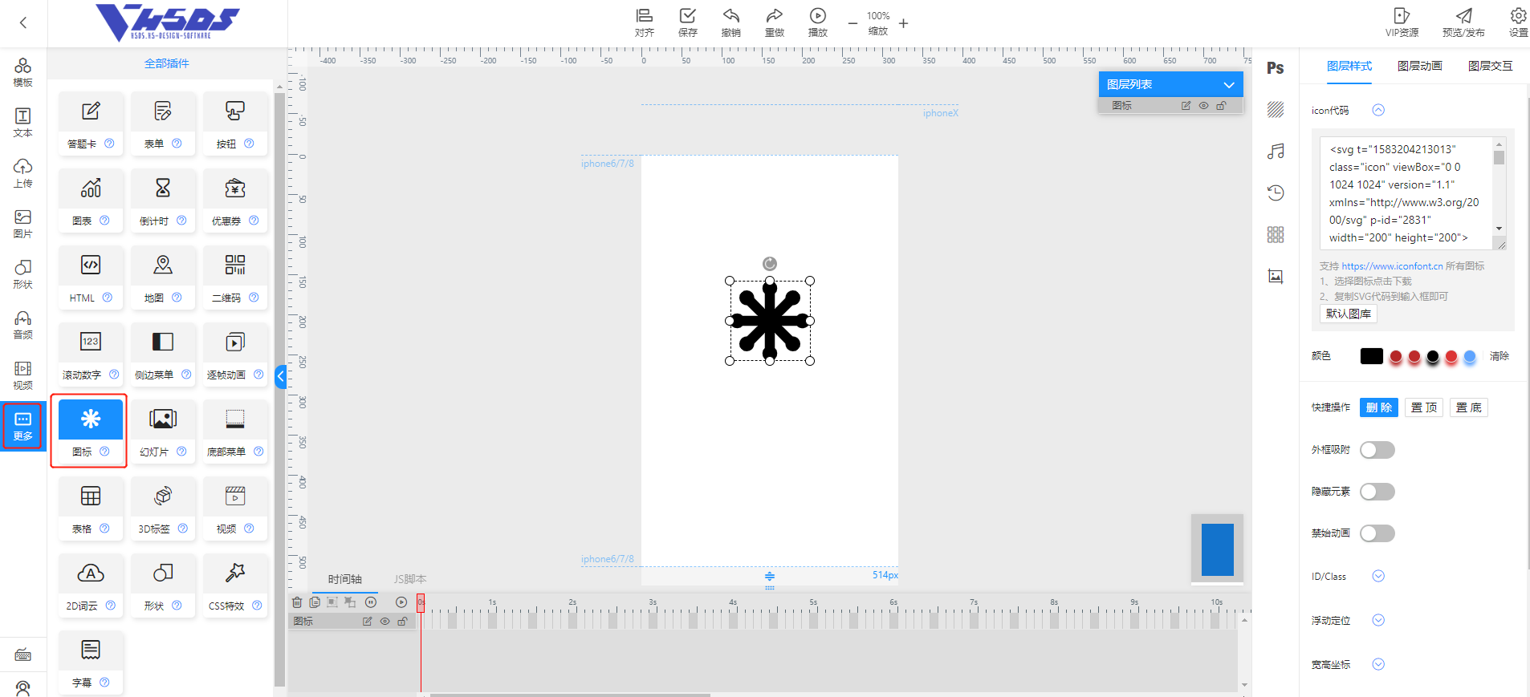Screen dimensions: 1530x697
Task: Open the 形状 shapes sidebar section
Action: pos(23,274)
